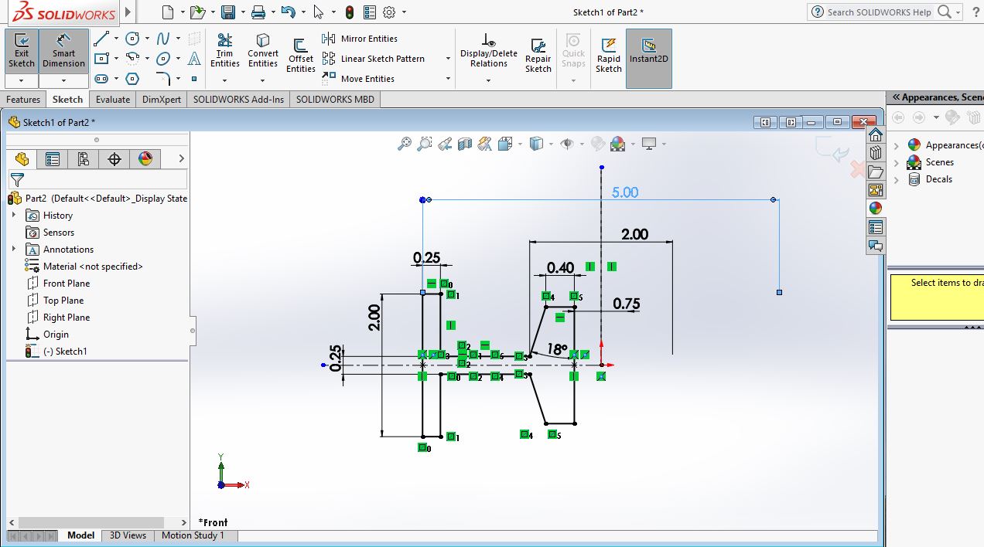The height and width of the screenshot is (547, 984).
Task: Select the Line sketch tool
Action: click(x=101, y=39)
